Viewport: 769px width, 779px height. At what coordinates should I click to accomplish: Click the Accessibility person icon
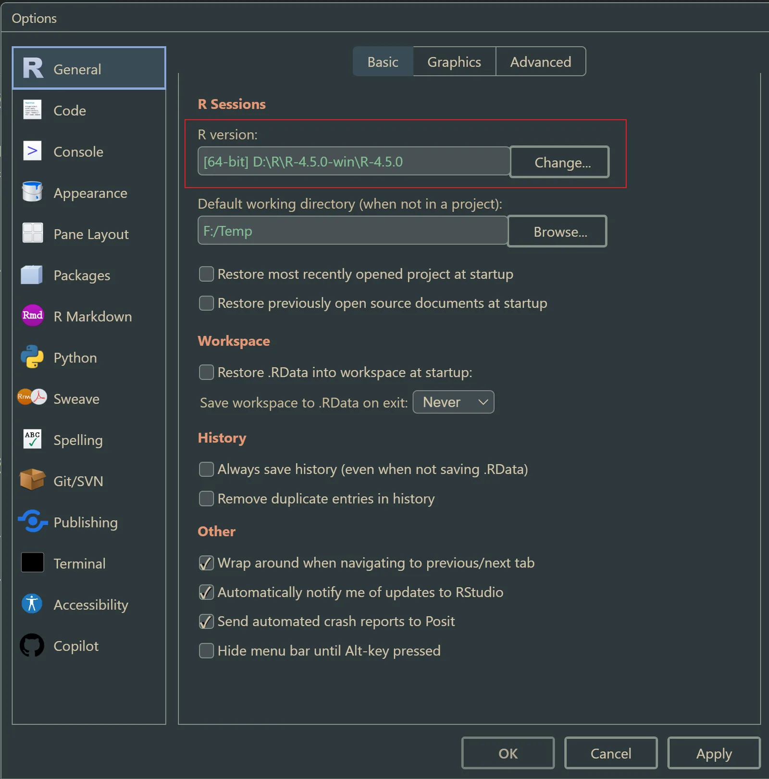[32, 604]
